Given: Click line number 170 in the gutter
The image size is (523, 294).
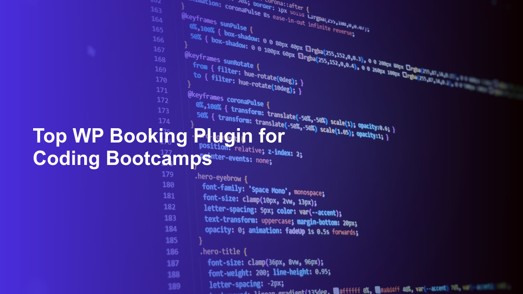Looking at the screenshot, I should click(x=161, y=80).
